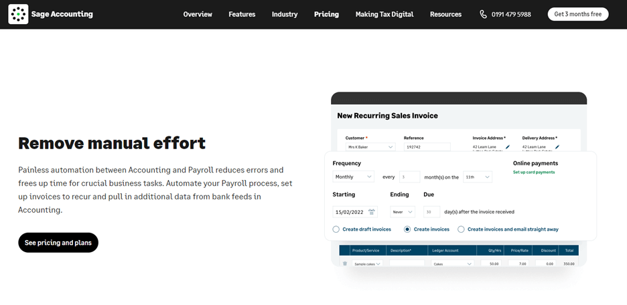Open the Sample cakes product dropdown

368,264
